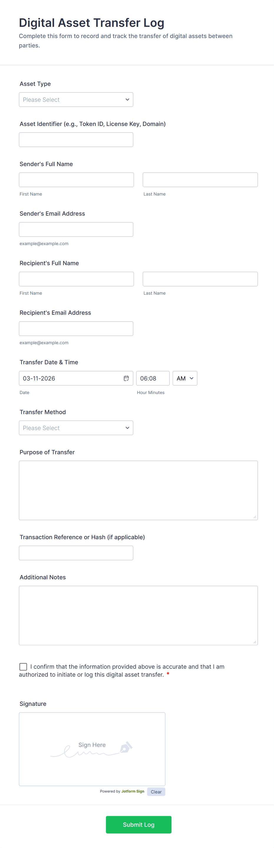Expand the Asset Type dropdown
The height and width of the screenshot is (848, 274).
pos(76,99)
